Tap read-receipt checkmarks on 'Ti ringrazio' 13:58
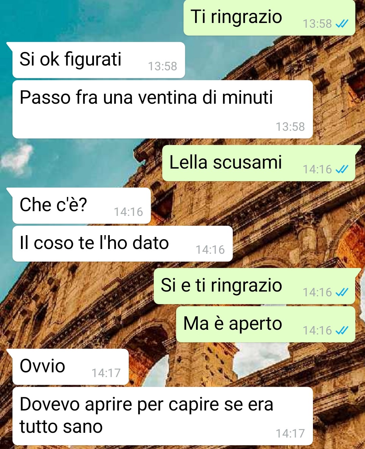The height and width of the screenshot is (449, 365). (x=342, y=24)
